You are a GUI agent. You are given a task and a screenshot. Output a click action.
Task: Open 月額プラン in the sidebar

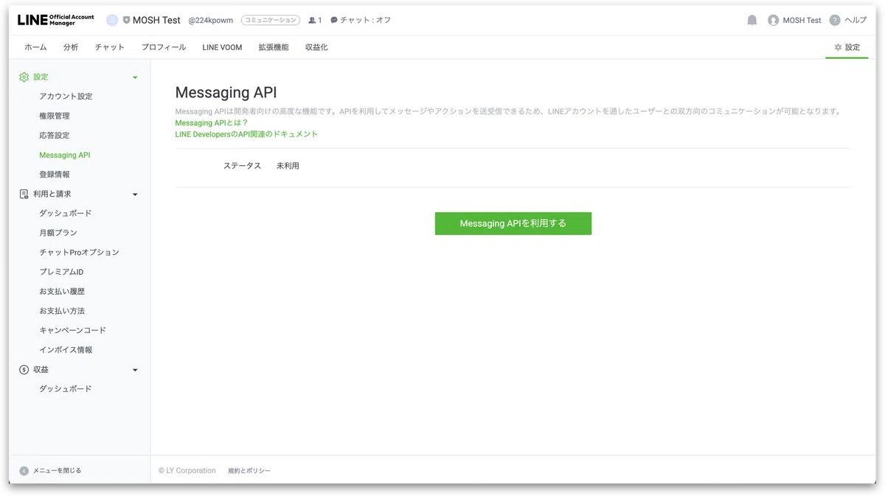[58, 233]
